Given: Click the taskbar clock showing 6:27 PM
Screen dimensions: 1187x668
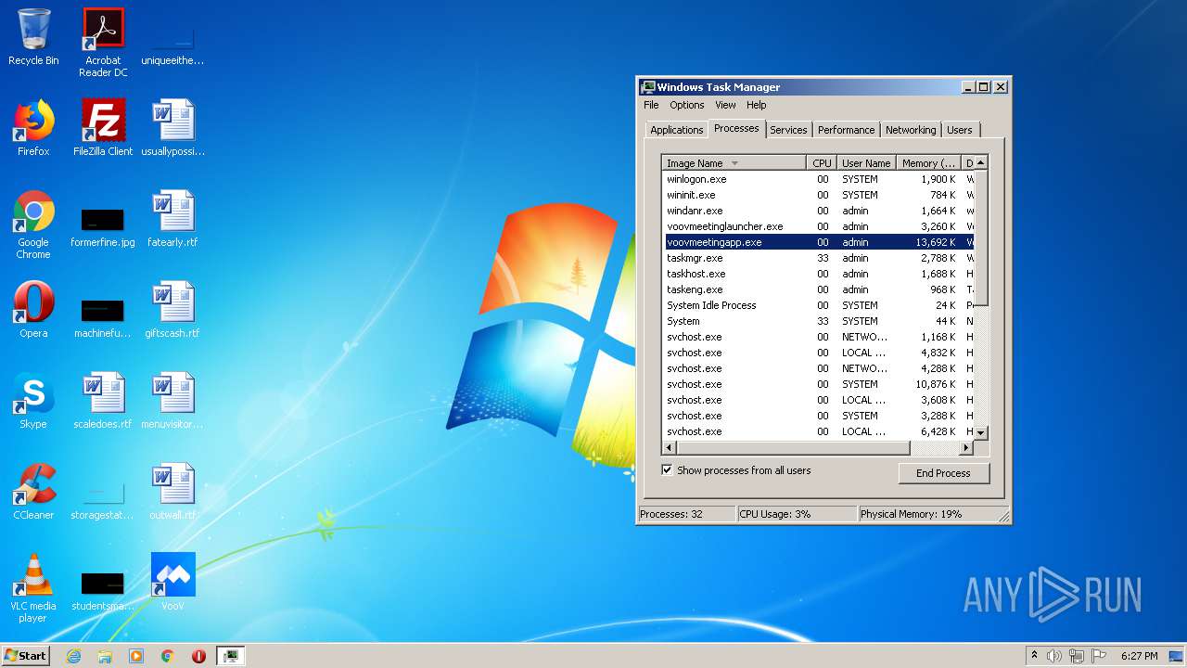Looking at the screenshot, I should tap(1139, 656).
